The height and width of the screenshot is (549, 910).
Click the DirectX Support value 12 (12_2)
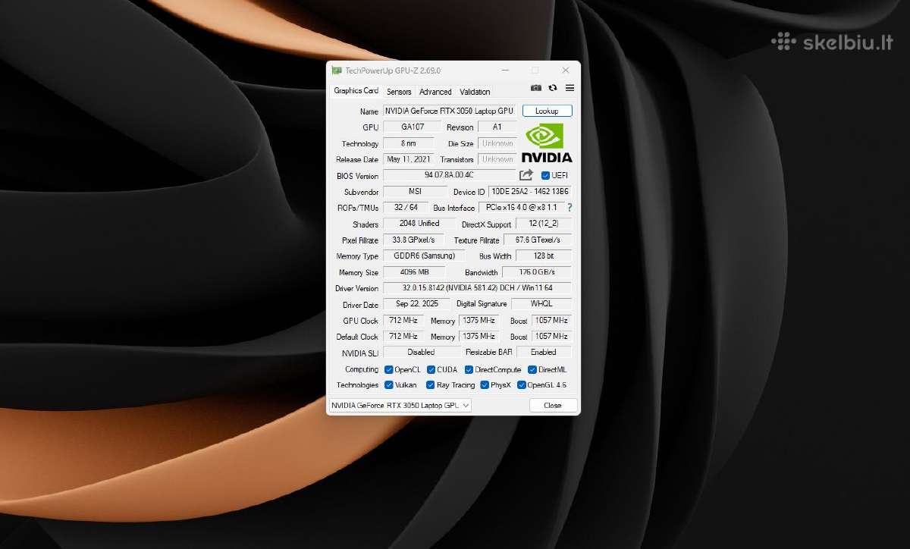pyautogui.click(x=544, y=224)
